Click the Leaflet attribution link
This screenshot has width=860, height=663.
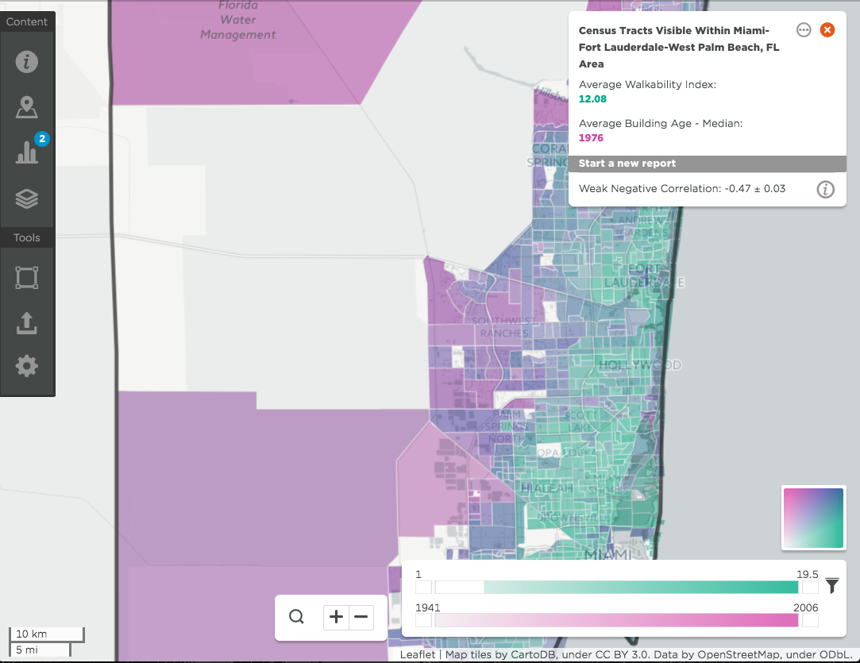pyautogui.click(x=418, y=654)
